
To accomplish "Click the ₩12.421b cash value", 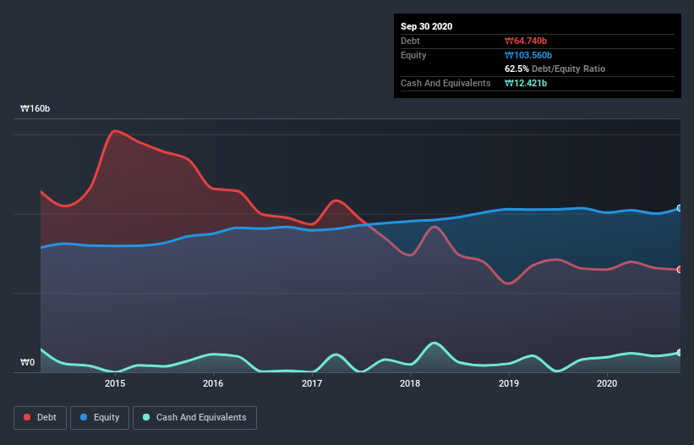I will tap(526, 83).
